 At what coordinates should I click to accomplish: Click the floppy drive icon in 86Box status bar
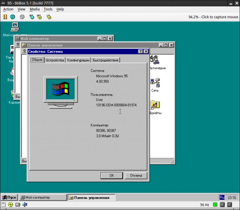3,205
